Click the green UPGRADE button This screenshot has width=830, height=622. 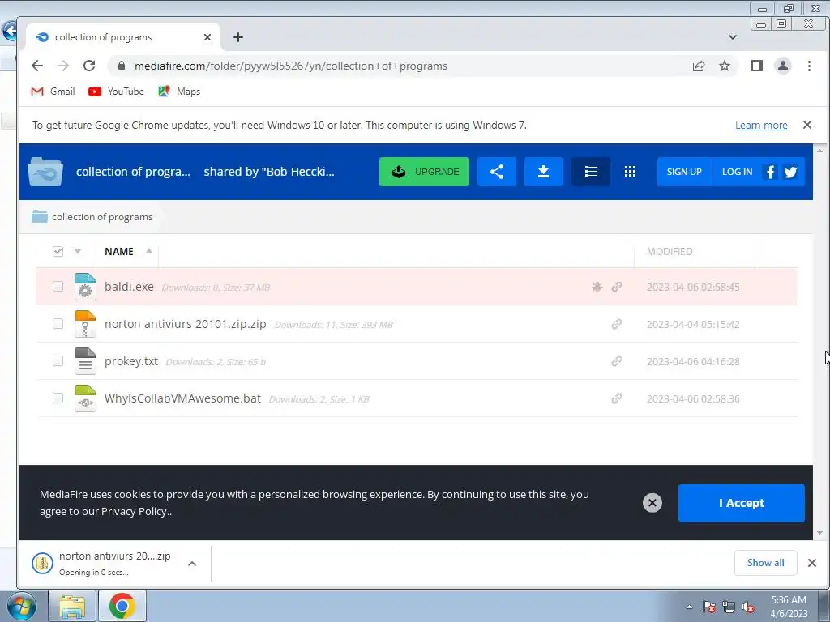(x=424, y=172)
